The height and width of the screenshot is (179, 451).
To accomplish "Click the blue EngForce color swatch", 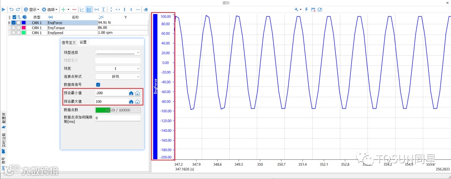I will click(x=24, y=23).
